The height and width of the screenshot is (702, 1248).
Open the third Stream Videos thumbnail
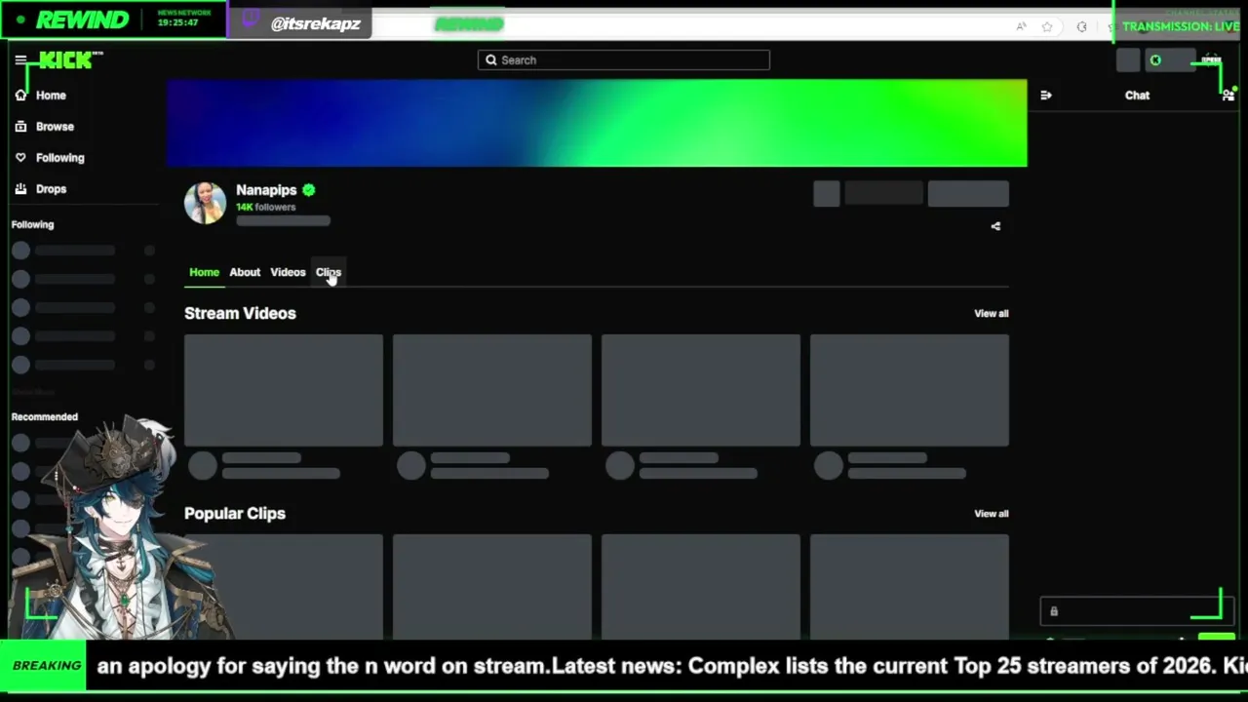[701, 390]
